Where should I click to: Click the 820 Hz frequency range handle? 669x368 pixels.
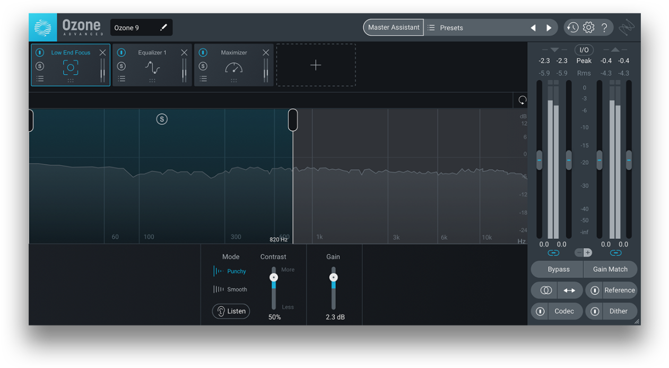[292, 120]
